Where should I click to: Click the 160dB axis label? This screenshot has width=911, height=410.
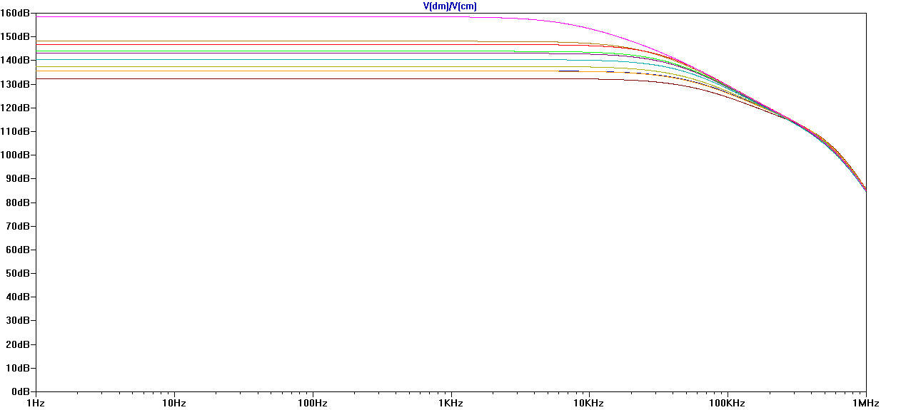tap(15, 13)
